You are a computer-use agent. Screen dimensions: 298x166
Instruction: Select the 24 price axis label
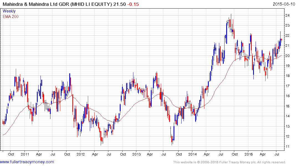(287, 15)
